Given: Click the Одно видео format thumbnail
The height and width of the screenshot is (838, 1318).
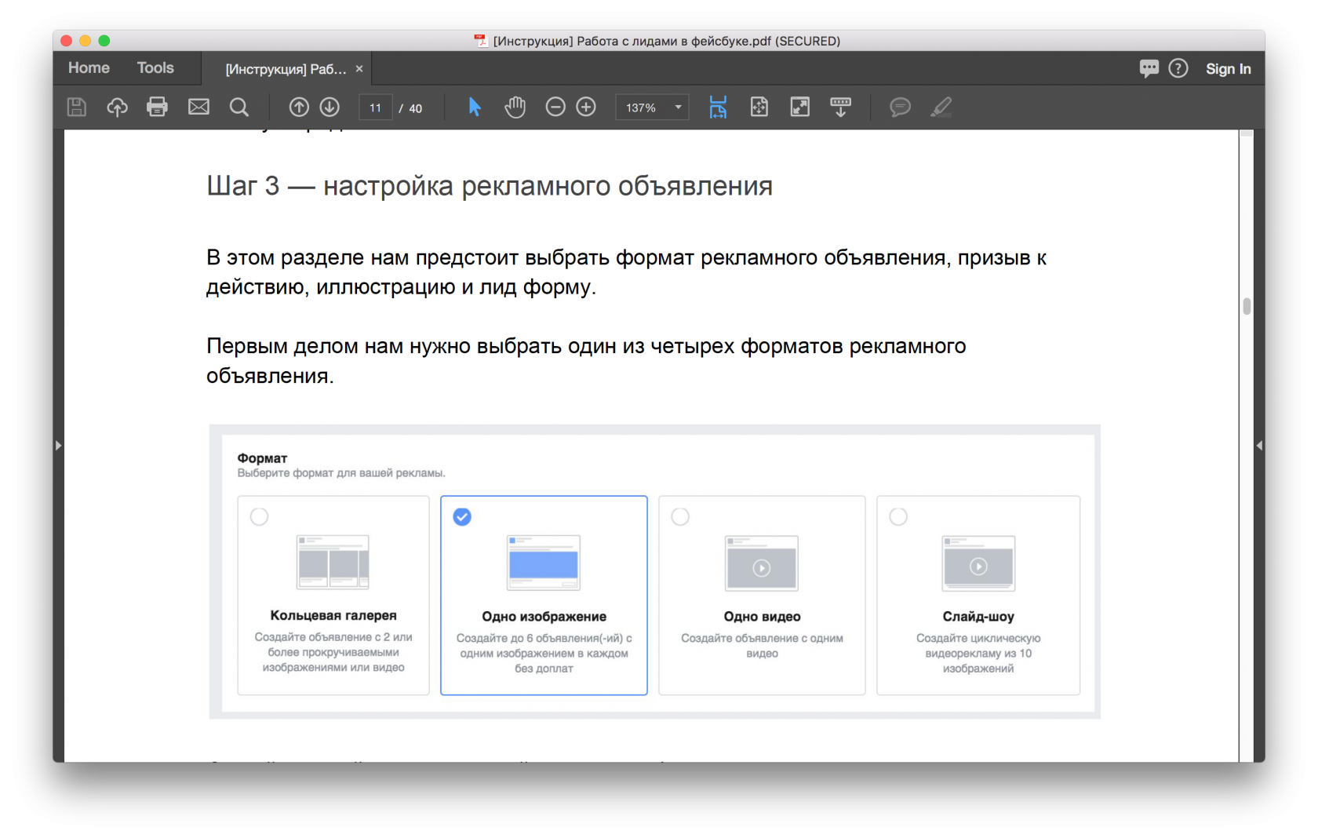Looking at the screenshot, I should [762, 563].
